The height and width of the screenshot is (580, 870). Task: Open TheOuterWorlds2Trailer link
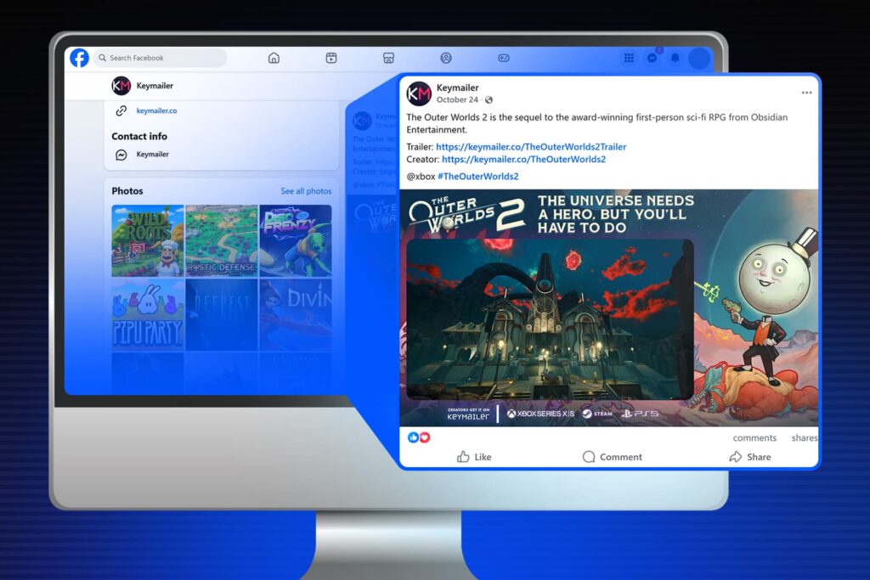531,147
